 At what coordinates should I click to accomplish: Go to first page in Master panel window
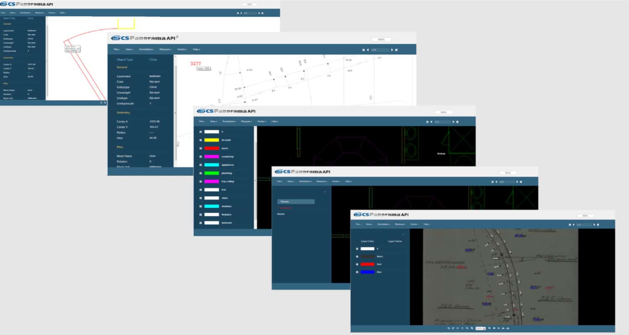coord(492,182)
